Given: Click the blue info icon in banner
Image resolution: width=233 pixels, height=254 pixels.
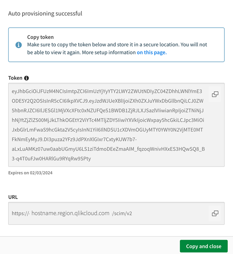Looking at the screenshot, I should point(19,45).
